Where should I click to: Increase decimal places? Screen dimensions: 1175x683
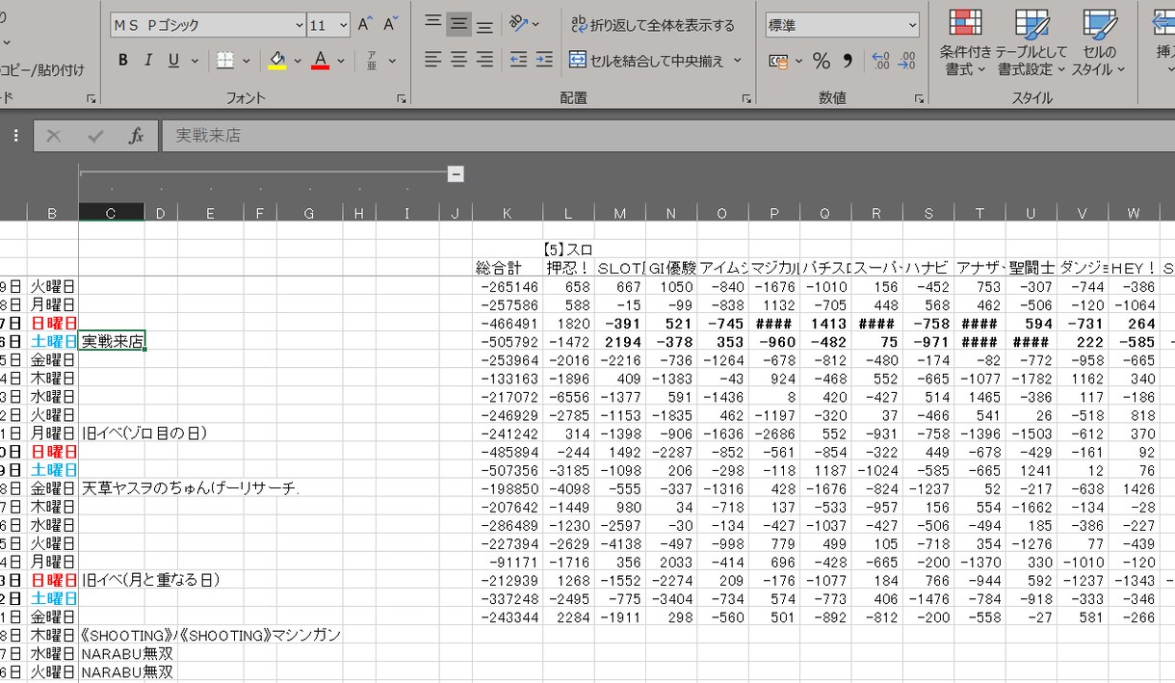880,61
